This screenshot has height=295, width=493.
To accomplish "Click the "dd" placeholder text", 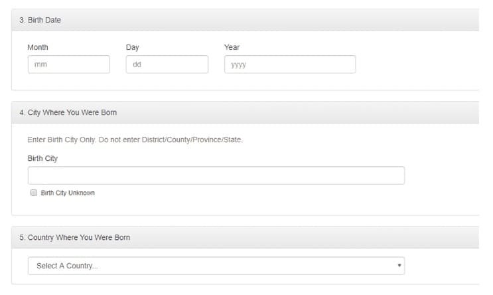I will (137, 64).
